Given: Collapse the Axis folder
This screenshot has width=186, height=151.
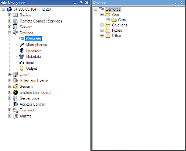Looking at the screenshot, I should [102, 15].
